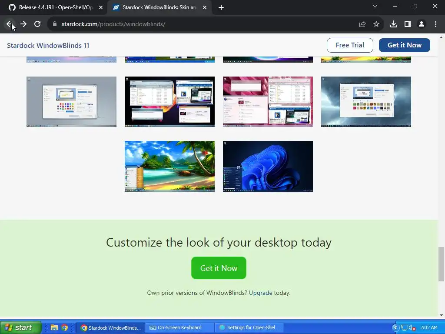This screenshot has height=334, width=445.
Task: Click the browser forward arrow
Action: coord(23,24)
